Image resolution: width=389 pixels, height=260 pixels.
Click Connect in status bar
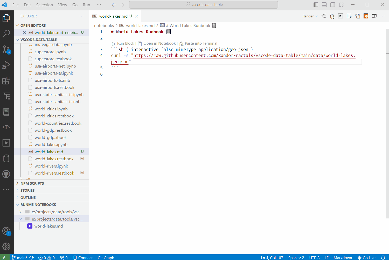(x=83, y=258)
